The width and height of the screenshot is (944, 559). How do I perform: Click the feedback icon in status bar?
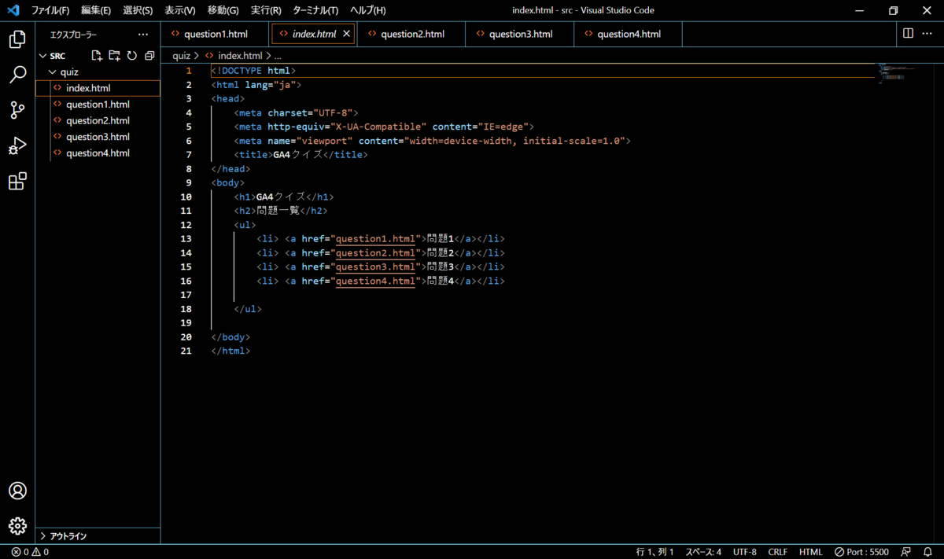(x=906, y=552)
